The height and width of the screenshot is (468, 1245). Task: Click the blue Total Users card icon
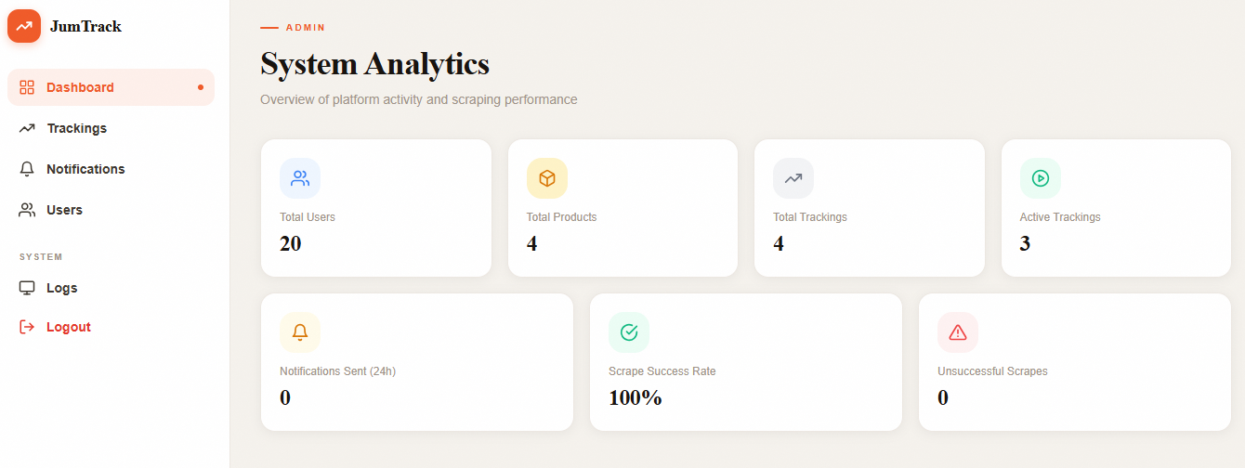pyautogui.click(x=300, y=178)
